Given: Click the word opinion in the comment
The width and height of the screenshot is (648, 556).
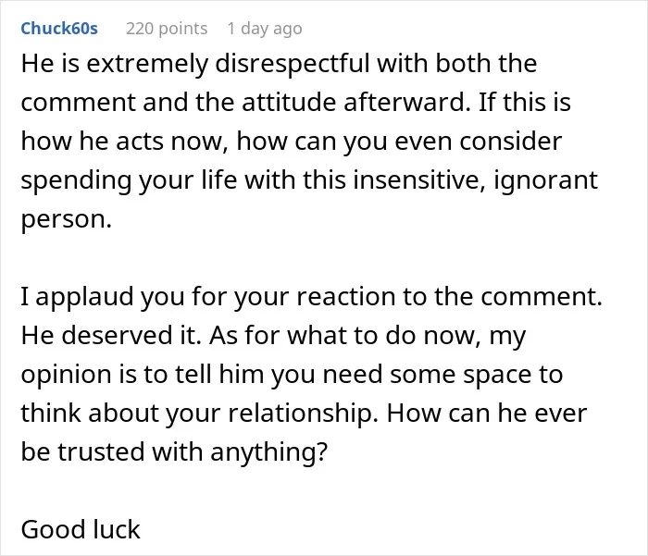Looking at the screenshot, I should (66, 375).
